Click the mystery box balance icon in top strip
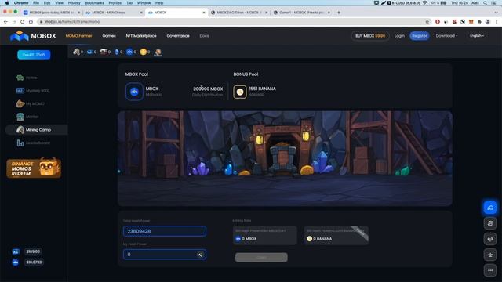 89,52
